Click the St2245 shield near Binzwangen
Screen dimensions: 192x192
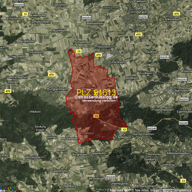111,177
